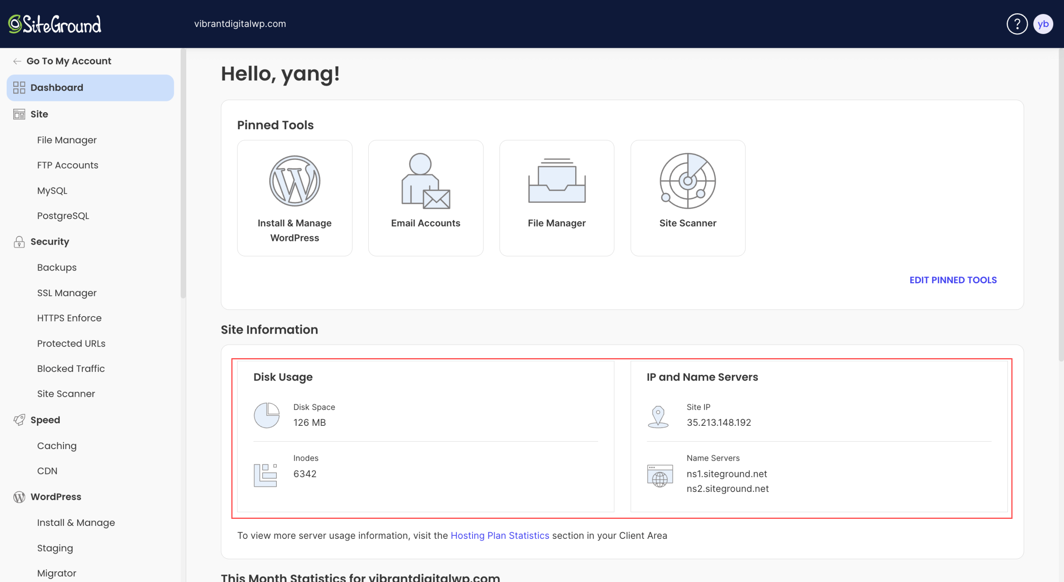Open the yb user avatar menu

1043,24
